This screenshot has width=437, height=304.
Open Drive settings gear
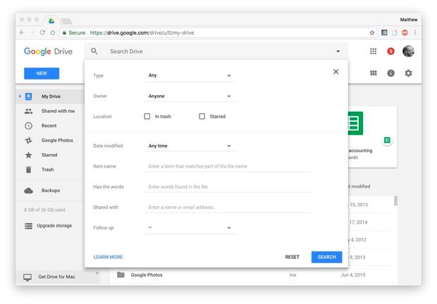408,73
